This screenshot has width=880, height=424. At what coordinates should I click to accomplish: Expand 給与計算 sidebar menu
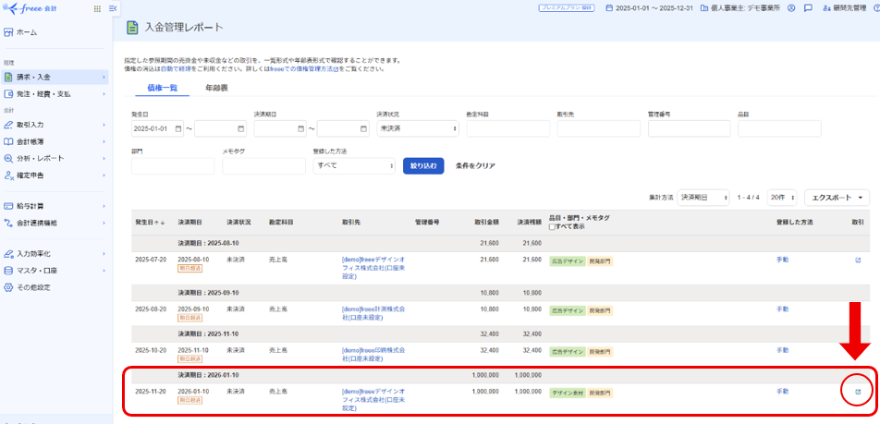[54, 206]
